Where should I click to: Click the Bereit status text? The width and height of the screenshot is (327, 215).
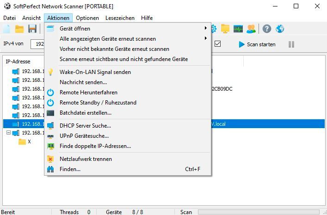pos(8,212)
